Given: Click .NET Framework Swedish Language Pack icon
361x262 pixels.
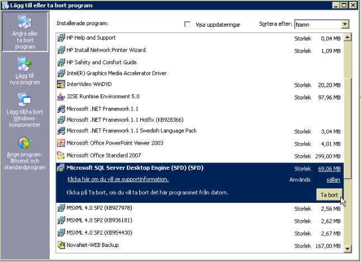Looking at the screenshot, I should tap(61, 131).
